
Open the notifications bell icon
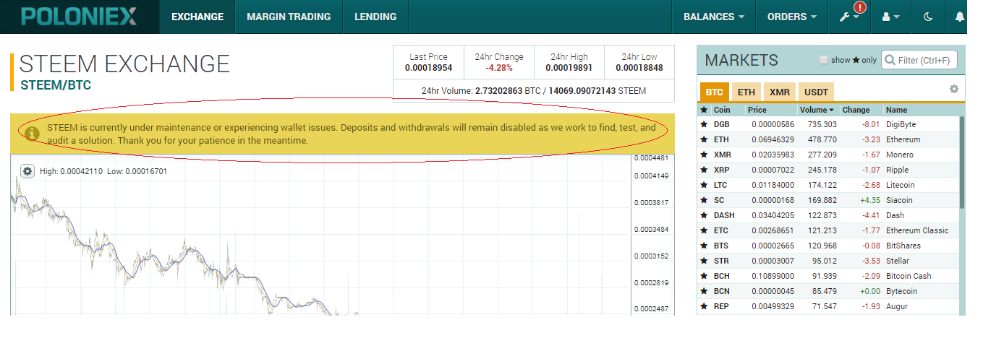tap(960, 17)
